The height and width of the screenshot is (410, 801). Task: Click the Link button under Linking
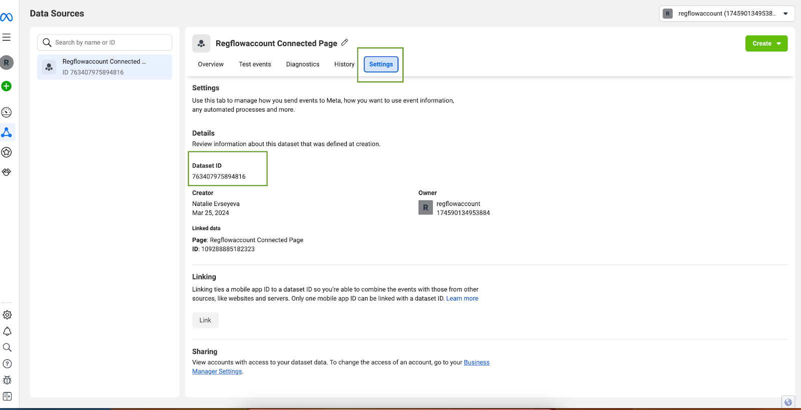[205, 320]
